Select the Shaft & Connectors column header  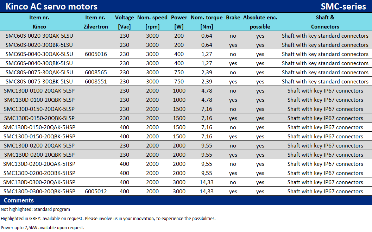click(325, 22)
